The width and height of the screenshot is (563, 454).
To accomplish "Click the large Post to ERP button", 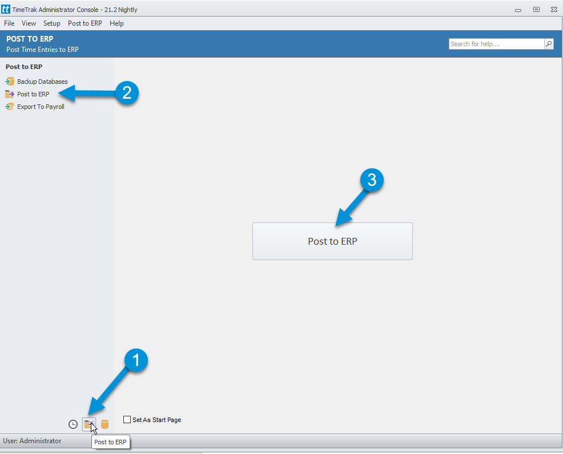I will pos(332,241).
